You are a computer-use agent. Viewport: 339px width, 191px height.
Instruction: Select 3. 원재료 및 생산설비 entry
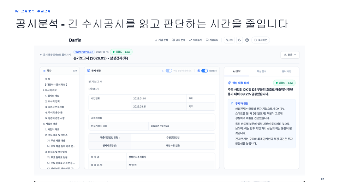tap(56, 152)
